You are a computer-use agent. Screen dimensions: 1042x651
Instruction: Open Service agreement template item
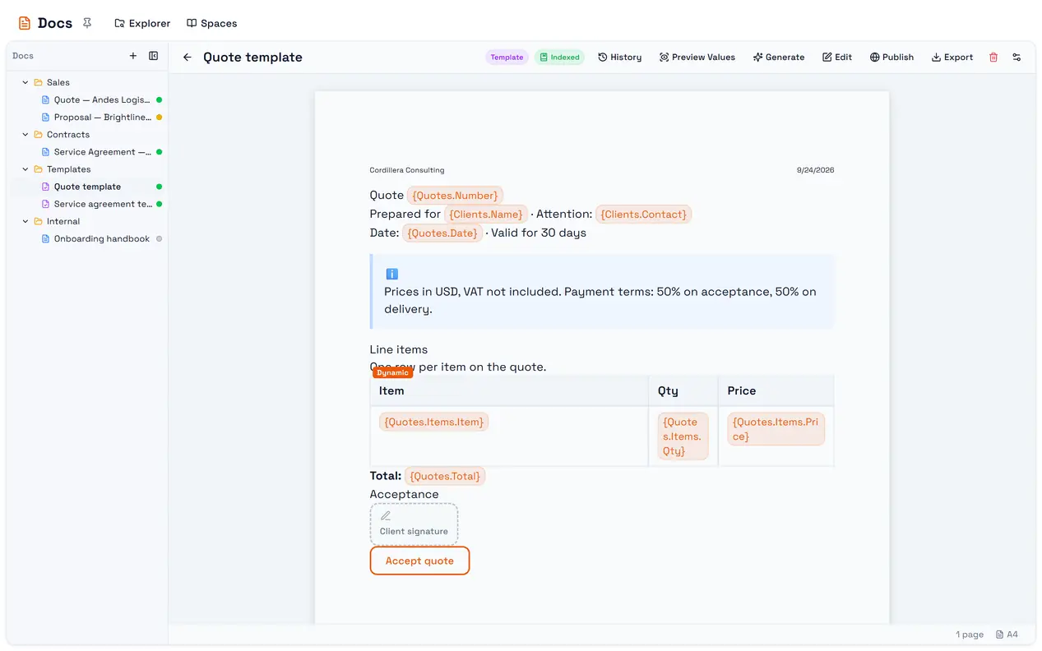pos(102,204)
